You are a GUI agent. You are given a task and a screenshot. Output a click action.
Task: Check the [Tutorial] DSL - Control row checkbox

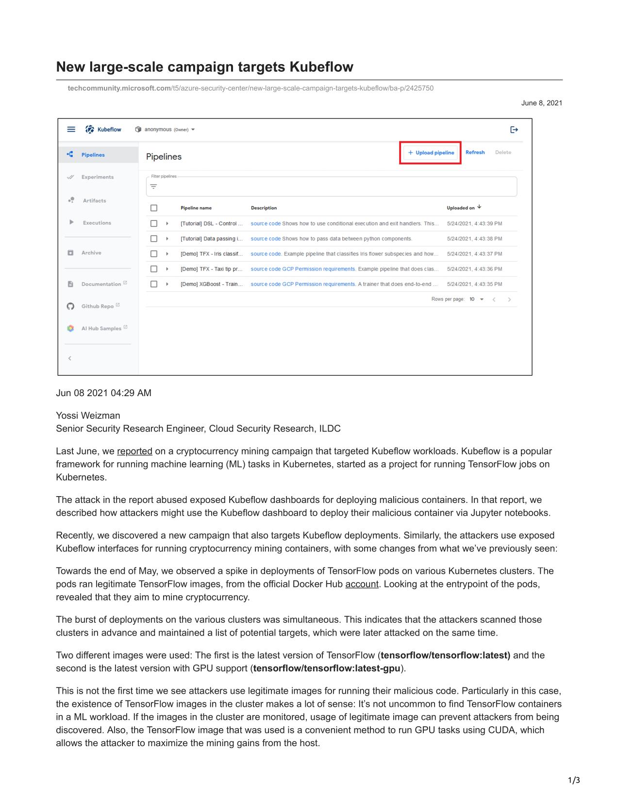click(154, 223)
